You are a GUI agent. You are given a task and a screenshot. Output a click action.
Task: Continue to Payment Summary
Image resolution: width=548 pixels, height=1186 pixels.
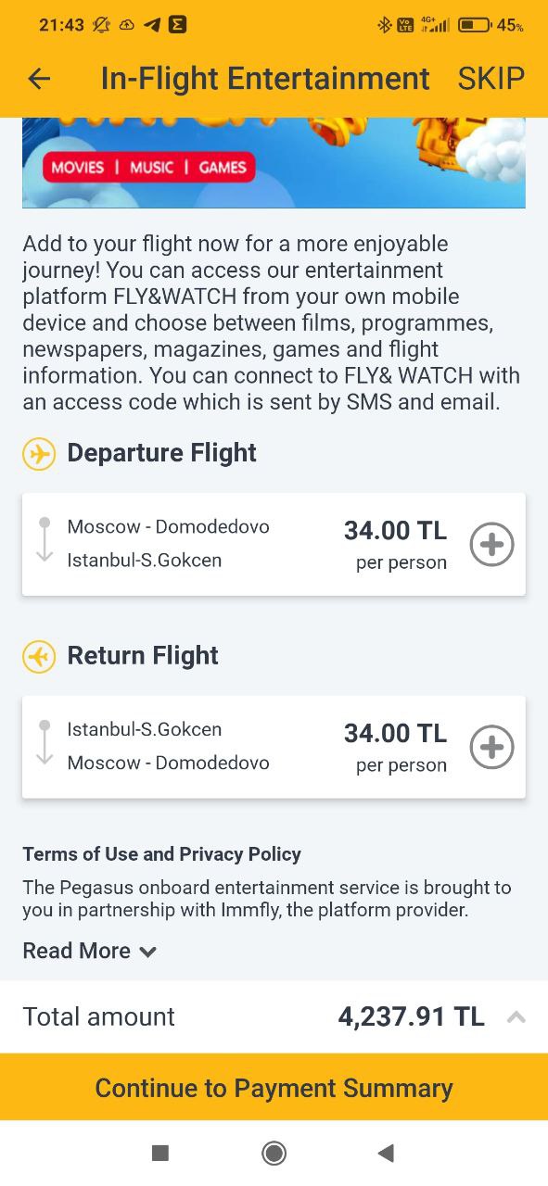[274, 1087]
